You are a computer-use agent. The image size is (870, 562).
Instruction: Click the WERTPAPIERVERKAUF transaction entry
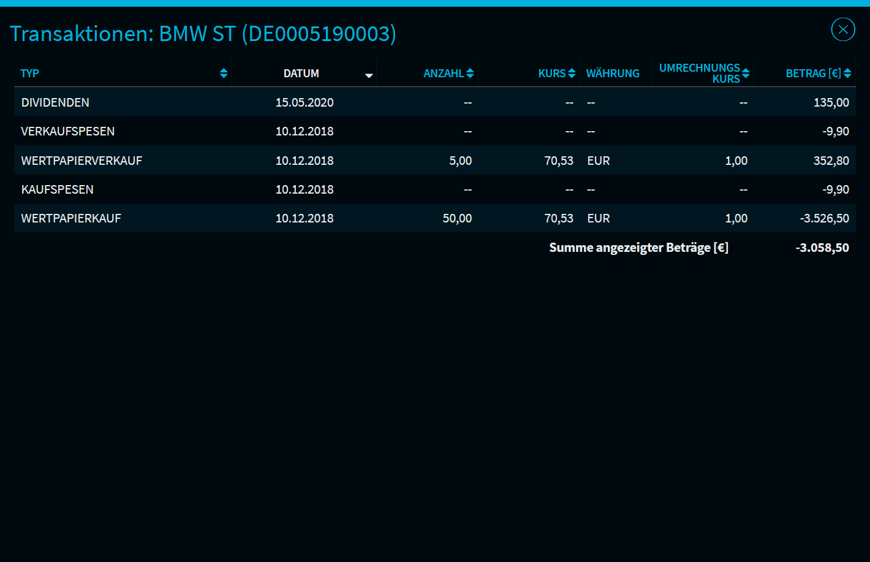pos(81,161)
